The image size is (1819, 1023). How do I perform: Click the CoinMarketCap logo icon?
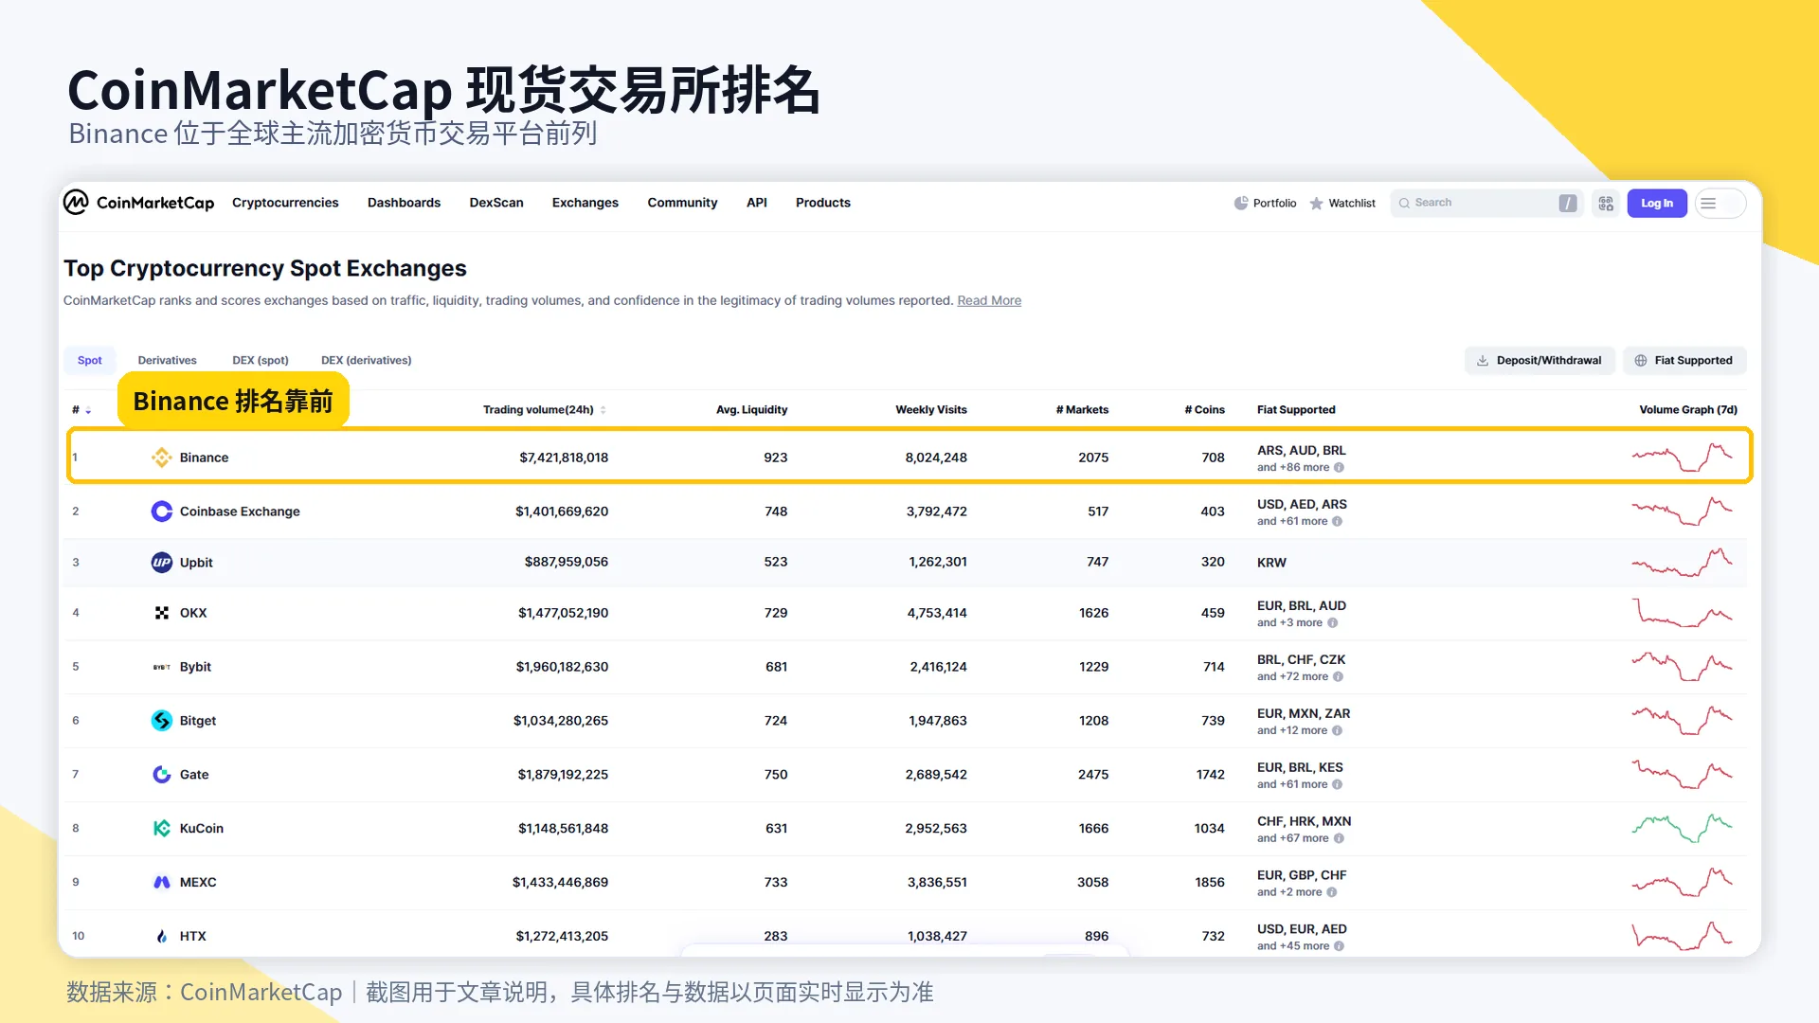[76, 202]
